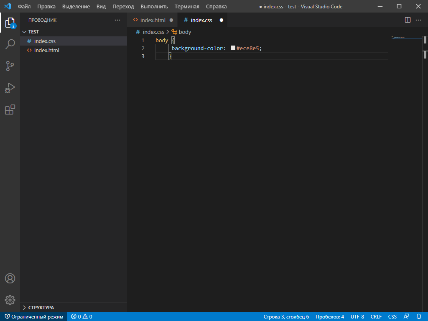428x321 pixels.
Task: Click the feedback icon in status bar
Action: 406,317
